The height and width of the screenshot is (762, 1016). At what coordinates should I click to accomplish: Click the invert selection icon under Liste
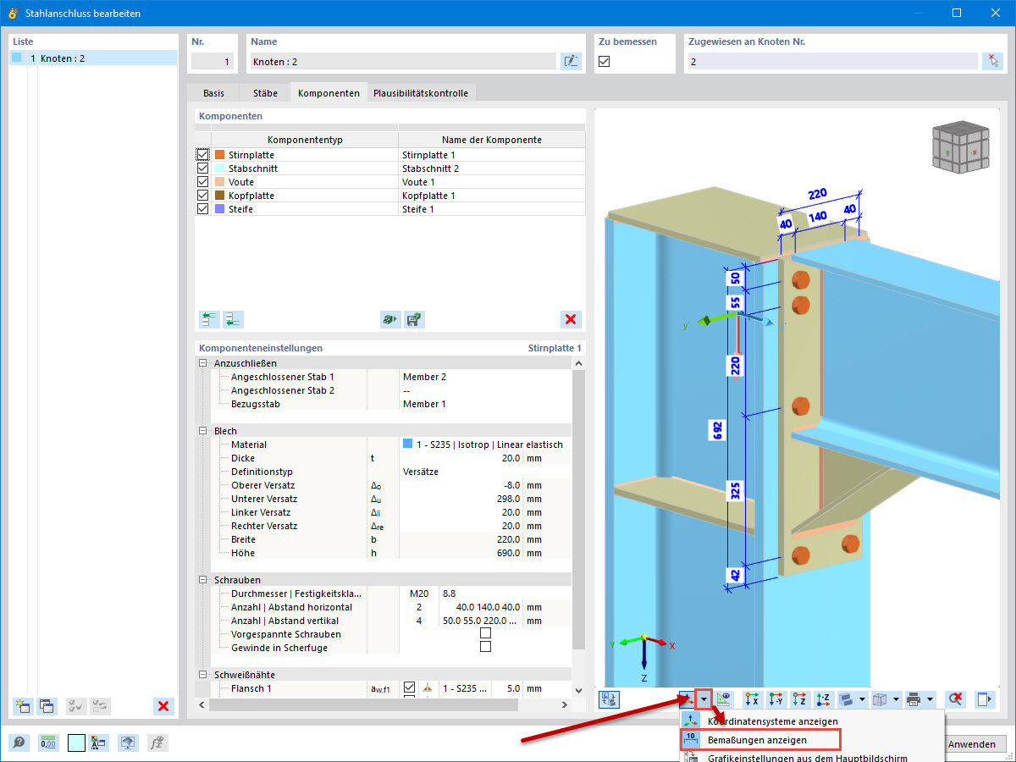[x=100, y=705]
